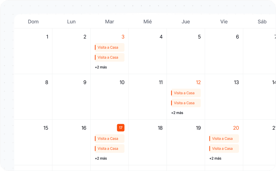Select the number label of day 5
Screen dimensions: 276x171
[199, 37]
